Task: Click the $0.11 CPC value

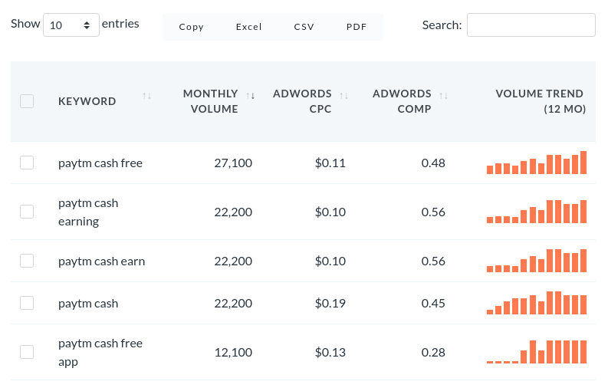Action: pos(330,163)
